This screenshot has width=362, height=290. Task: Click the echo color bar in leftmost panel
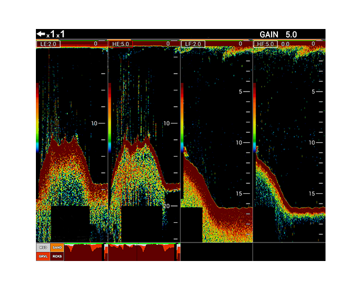pyautogui.click(x=38, y=117)
